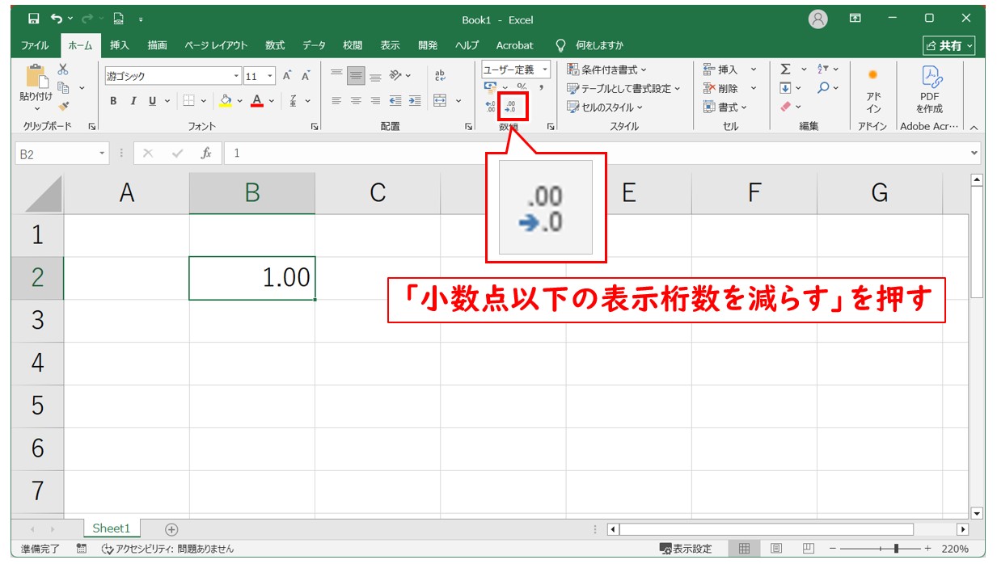Open the fill color dropdown arrow
This screenshot has height=564, width=997.
(240, 101)
